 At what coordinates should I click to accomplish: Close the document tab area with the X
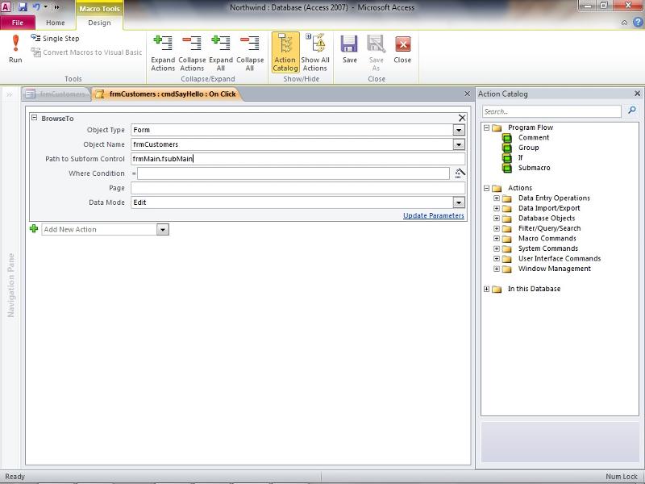click(467, 94)
